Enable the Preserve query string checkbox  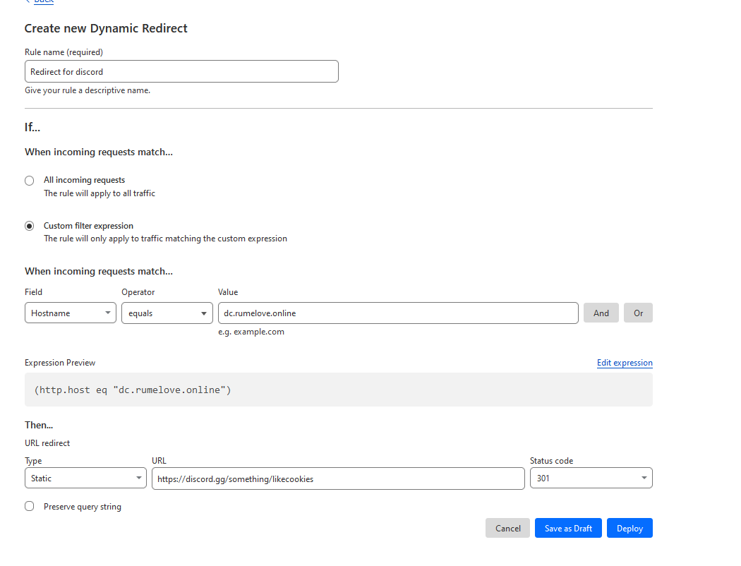29,505
